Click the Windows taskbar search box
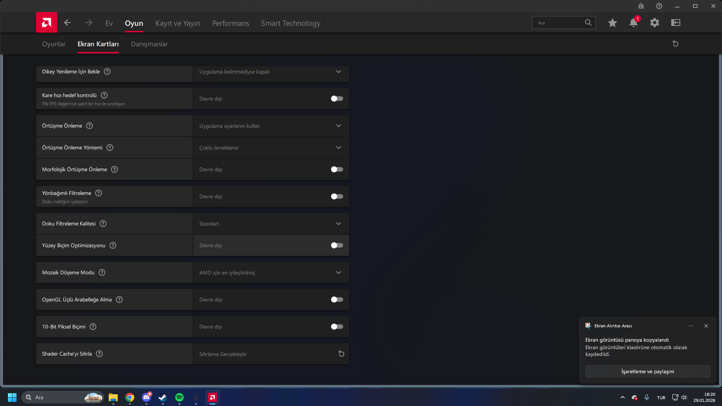722x406 pixels. click(x=62, y=397)
